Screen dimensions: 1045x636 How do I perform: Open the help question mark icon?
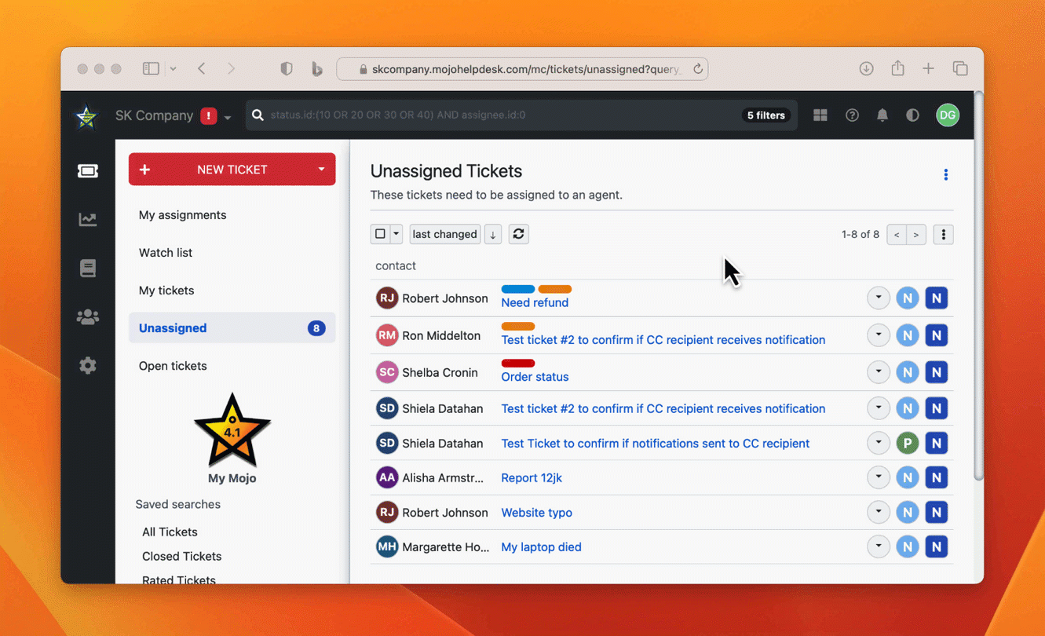(852, 115)
